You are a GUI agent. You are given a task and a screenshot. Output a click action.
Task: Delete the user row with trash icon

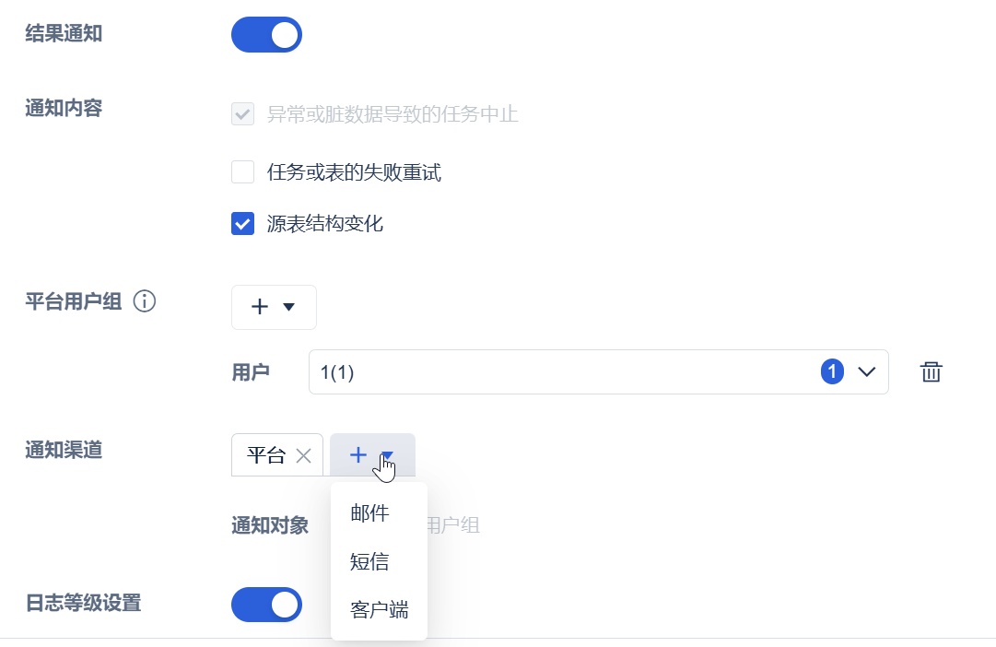tap(932, 372)
